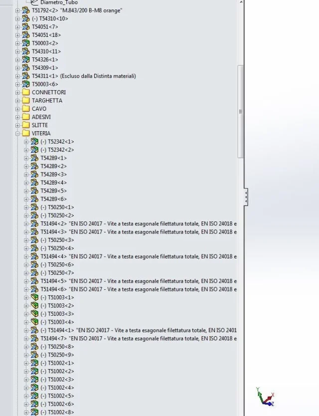This screenshot has width=319, height=416.
Task: Expand the T51792<2> node
Action: 17,10
